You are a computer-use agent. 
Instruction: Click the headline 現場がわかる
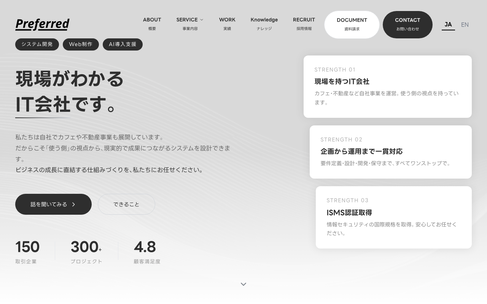pyautogui.click(x=70, y=79)
